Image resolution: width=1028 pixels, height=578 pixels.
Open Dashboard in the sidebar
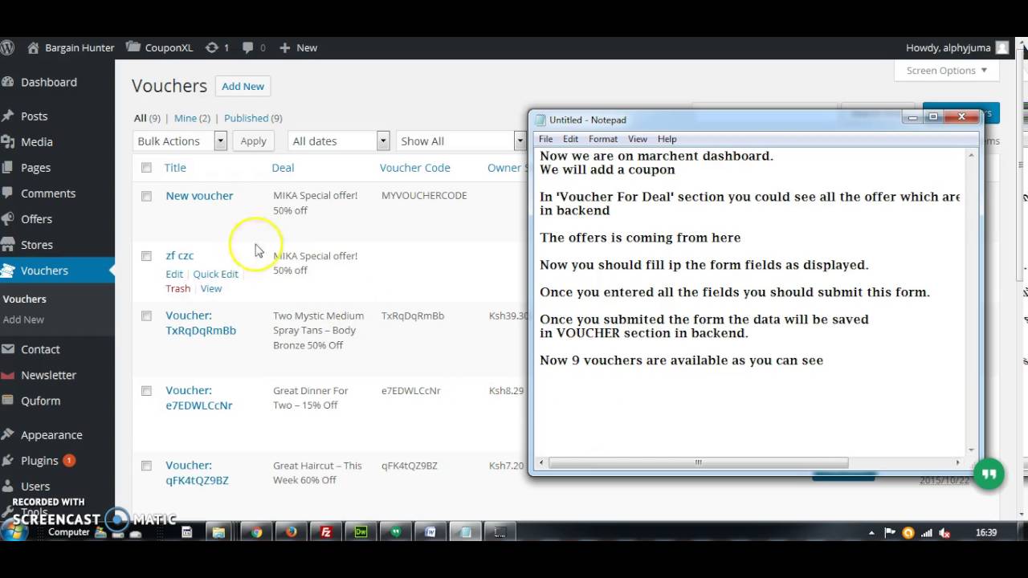(48, 82)
